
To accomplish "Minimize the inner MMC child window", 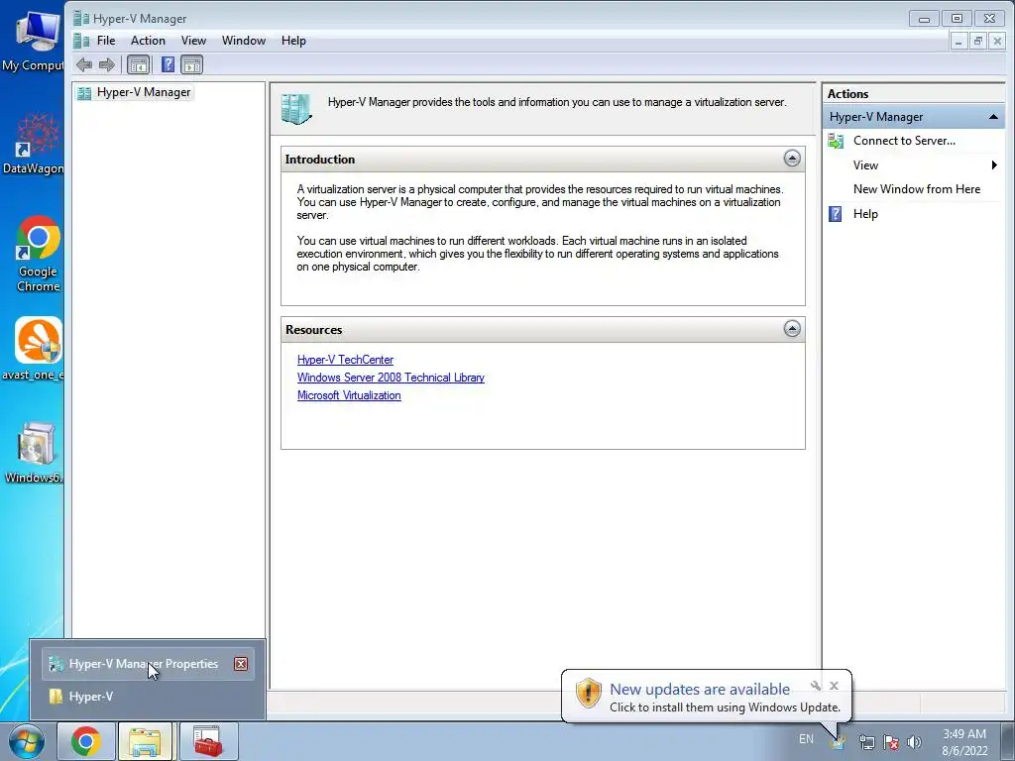I will click(959, 42).
